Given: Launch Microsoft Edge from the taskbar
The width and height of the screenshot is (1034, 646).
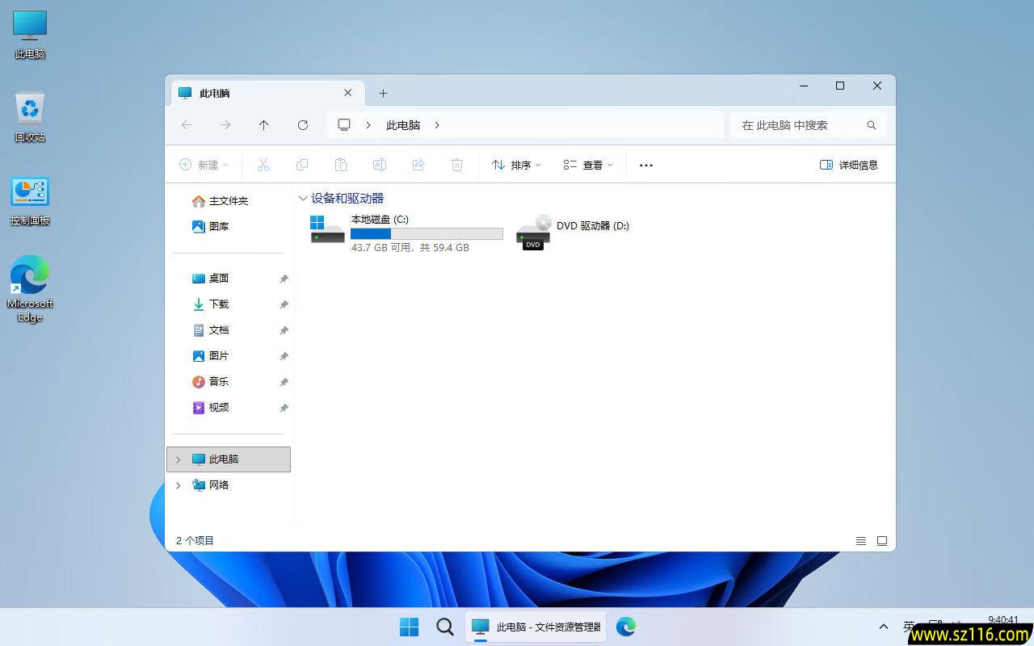Looking at the screenshot, I should point(626,626).
